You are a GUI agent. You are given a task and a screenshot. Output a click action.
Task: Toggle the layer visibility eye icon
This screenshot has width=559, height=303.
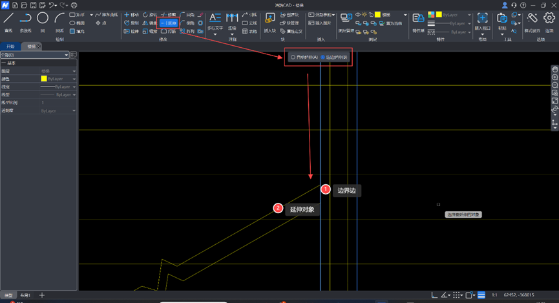[358, 14]
